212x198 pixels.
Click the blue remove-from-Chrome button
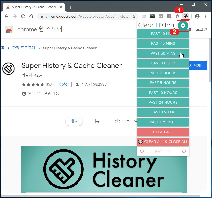click(x=198, y=66)
